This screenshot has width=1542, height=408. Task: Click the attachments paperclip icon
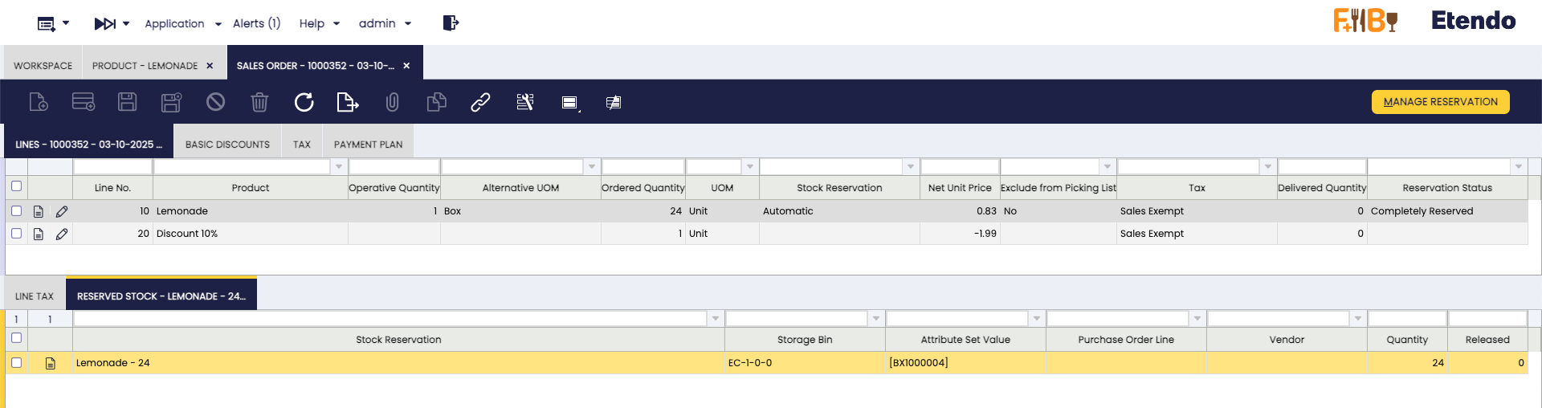pyautogui.click(x=392, y=102)
